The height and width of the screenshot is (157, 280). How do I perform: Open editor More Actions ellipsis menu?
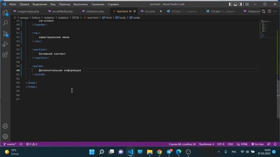point(275,11)
